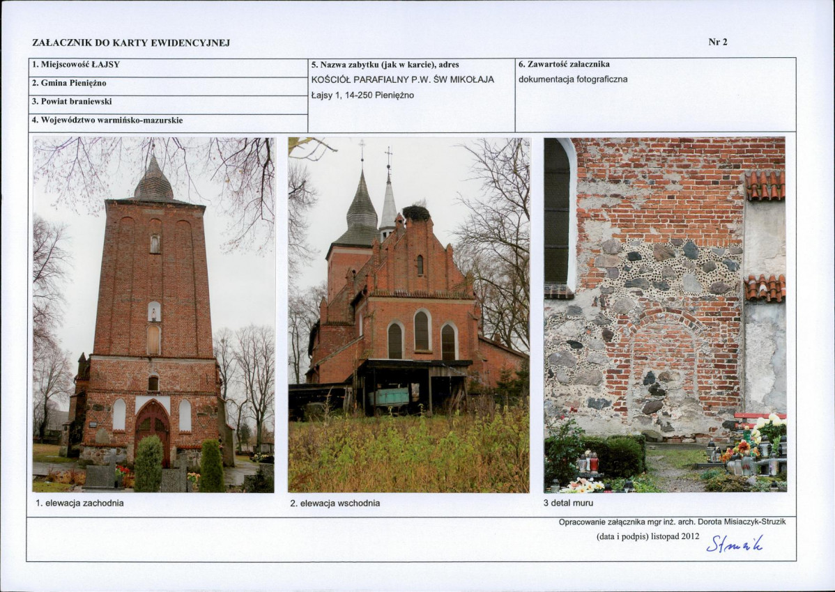Click label '5. Nazwa zabytku (jak w karcie), adres'
The height and width of the screenshot is (592, 835).
[x=385, y=64]
